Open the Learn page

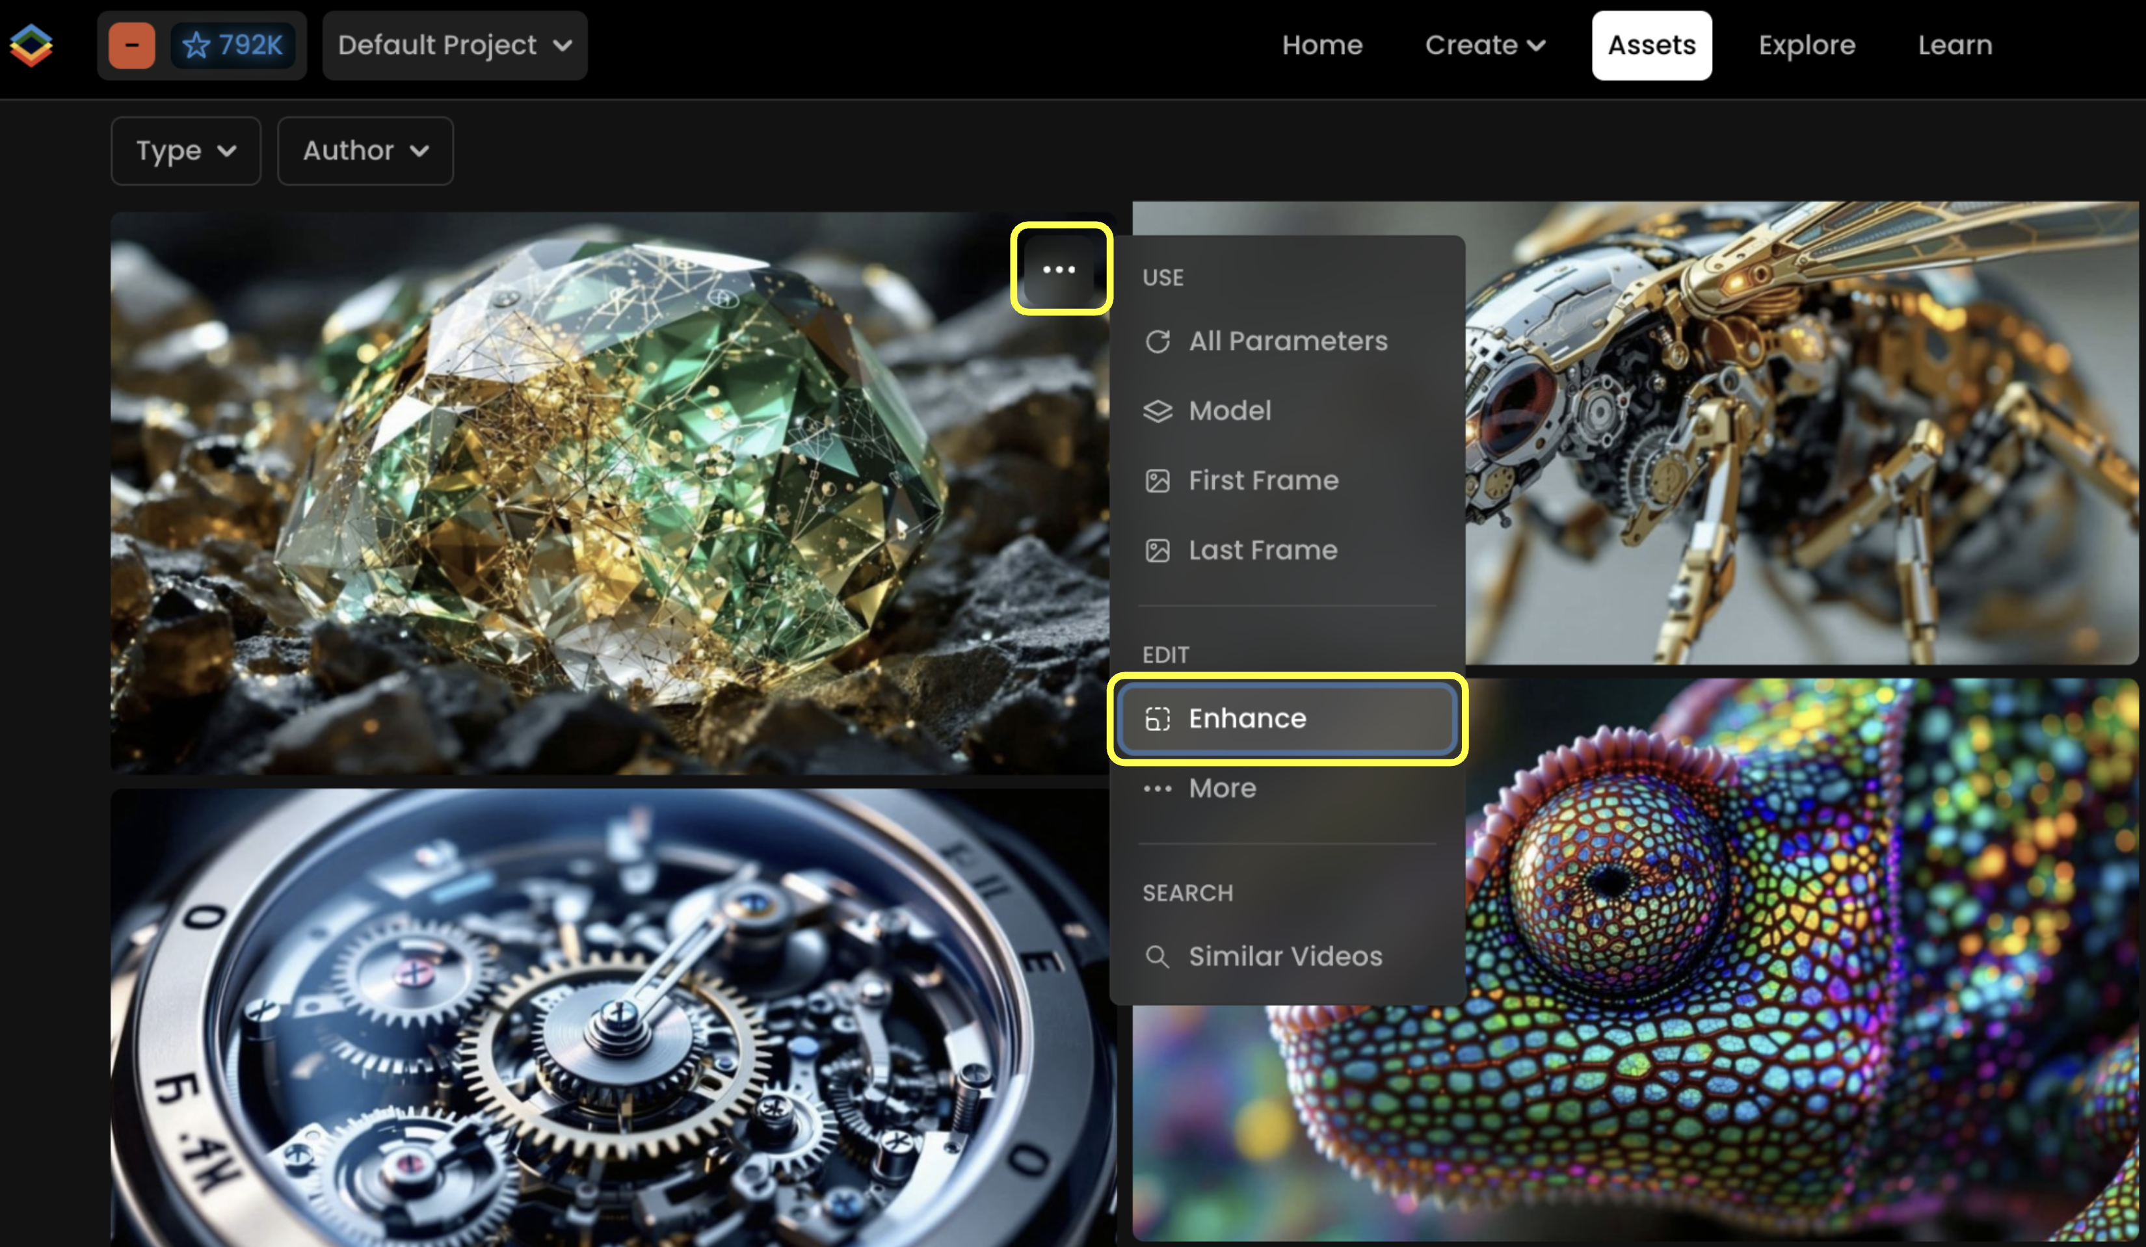click(1954, 45)
